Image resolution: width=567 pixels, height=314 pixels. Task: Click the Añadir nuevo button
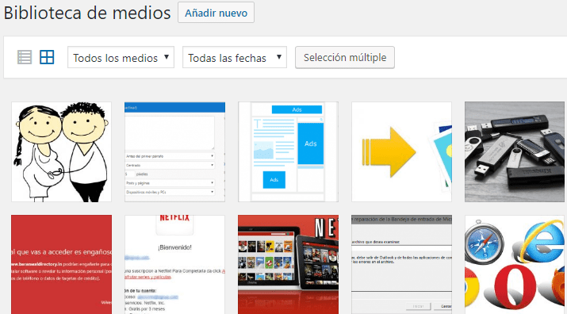point(216,13)
